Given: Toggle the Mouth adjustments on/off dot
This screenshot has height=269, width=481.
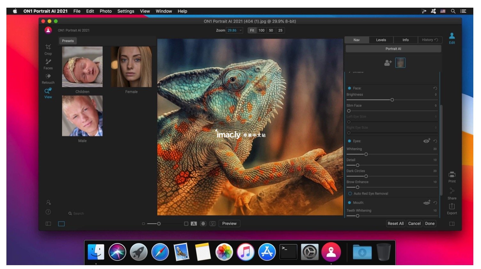Looking at the screenshot, I should click(x=349, y=203).
